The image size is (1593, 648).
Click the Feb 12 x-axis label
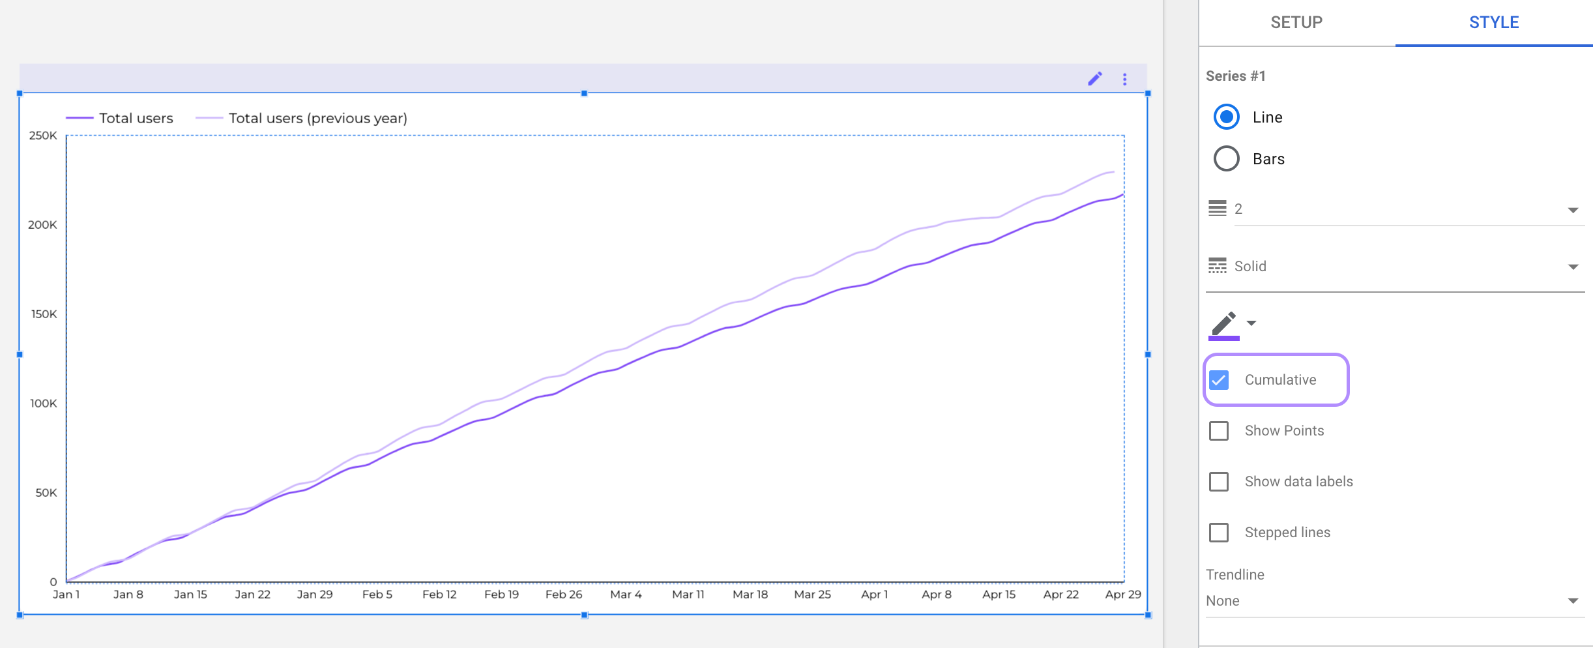coord(439,595)
